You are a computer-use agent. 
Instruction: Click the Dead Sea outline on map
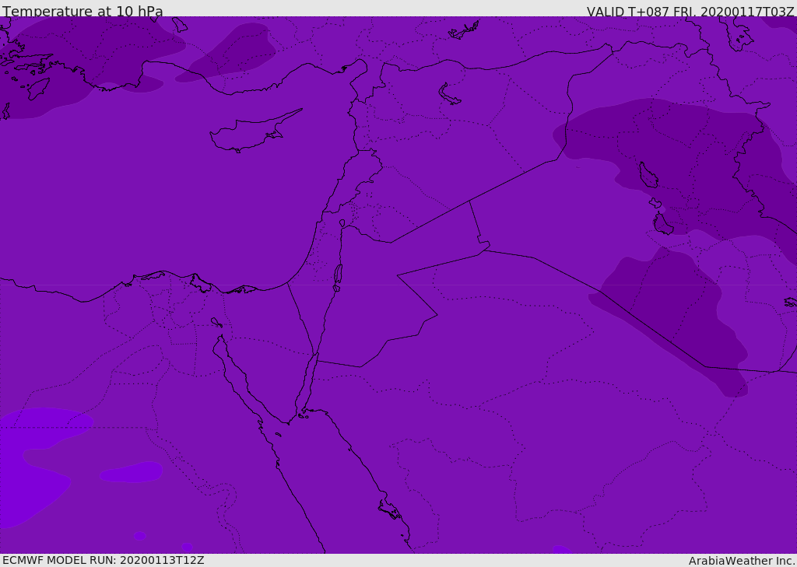pyautogui.click(x=338, y=277)
